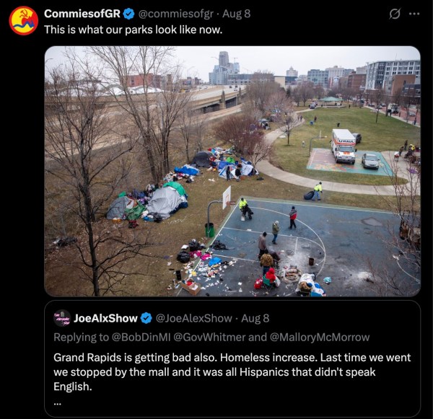Viewport: 433px width, 419px height.
Task: Open the park encampment photo
Action: click(232, 172)
